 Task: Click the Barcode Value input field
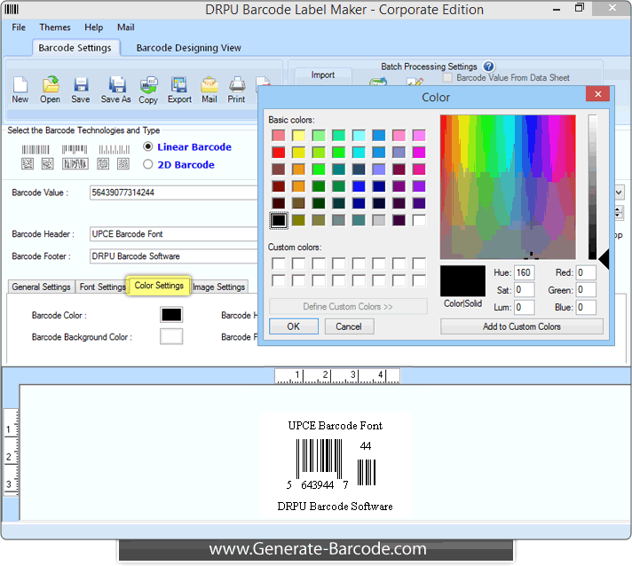click(x=173, y=193)
